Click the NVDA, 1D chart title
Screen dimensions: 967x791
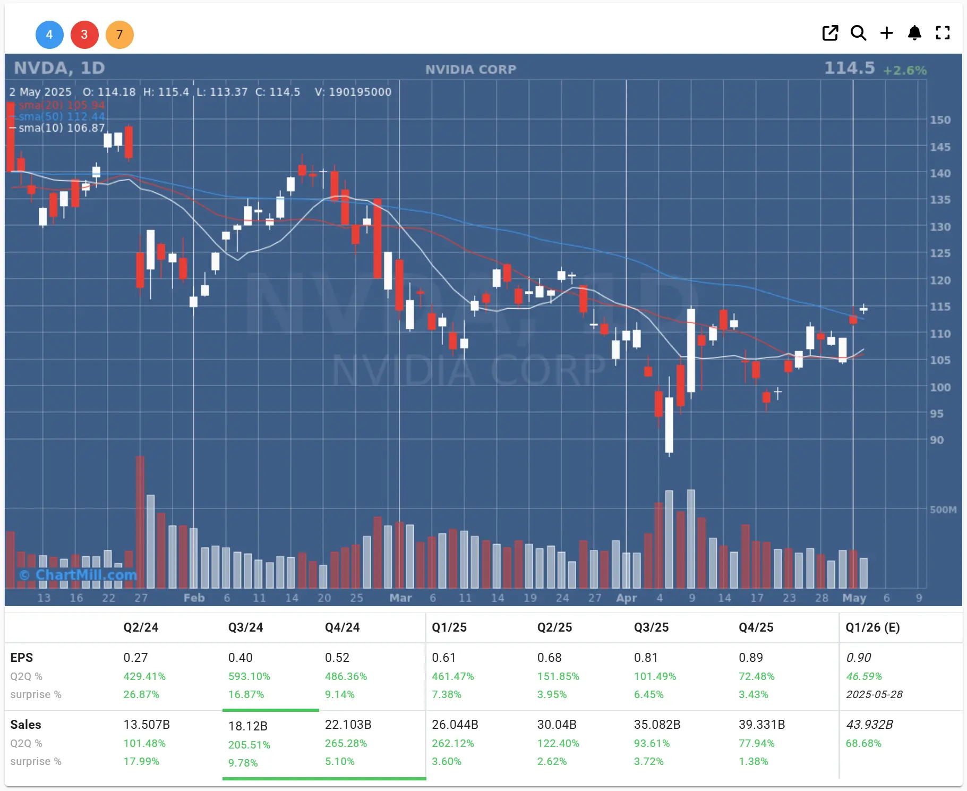click(59, 68)
